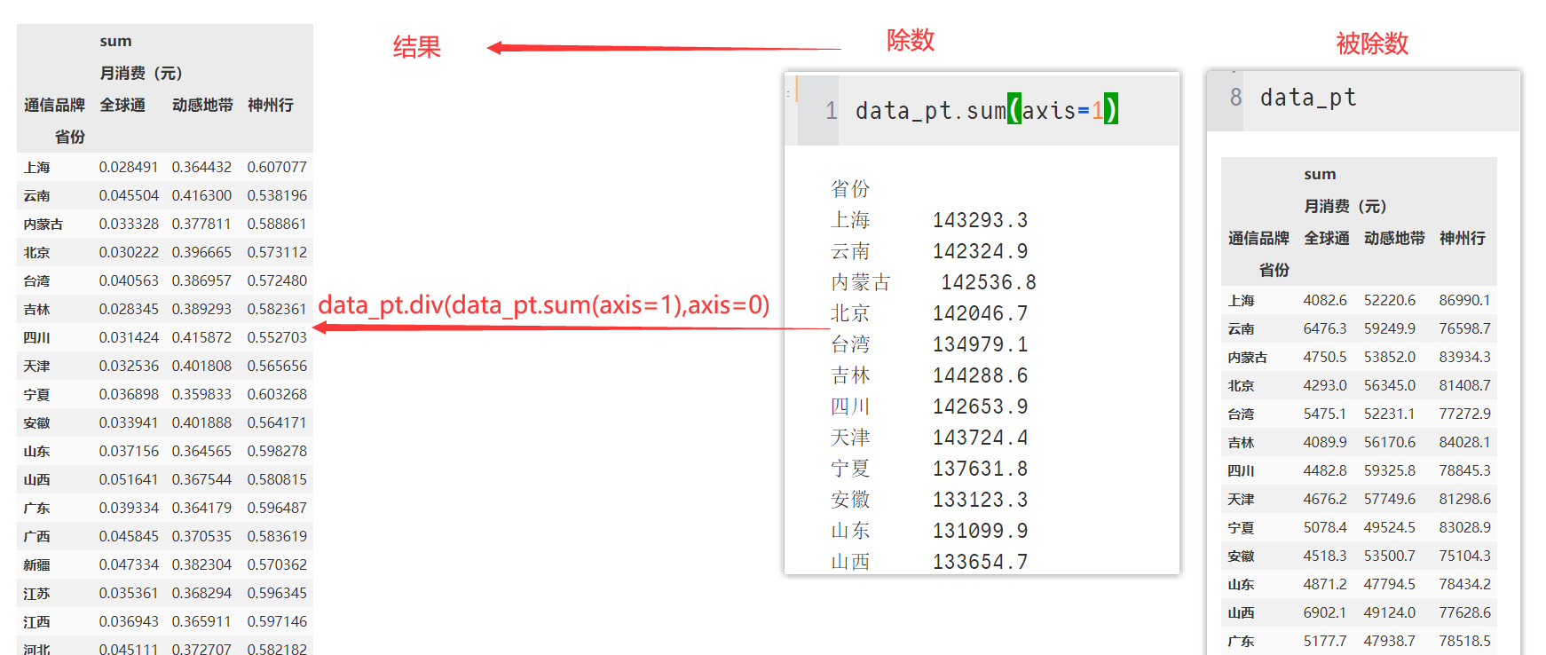Click the 河北 value 0.045111
1546x655 pixels.
point(129,649)
